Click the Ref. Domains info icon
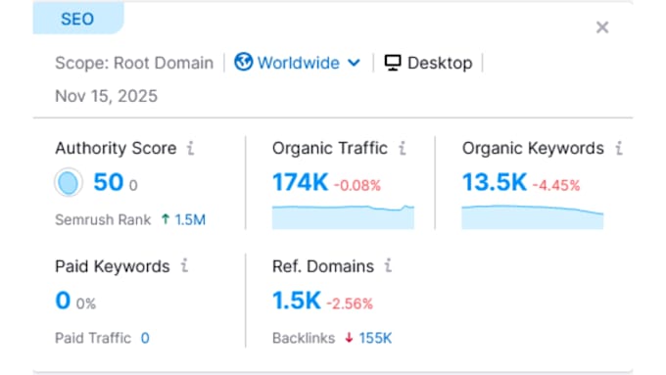Viewport: 666px width, 375px height. pos(388,266)
